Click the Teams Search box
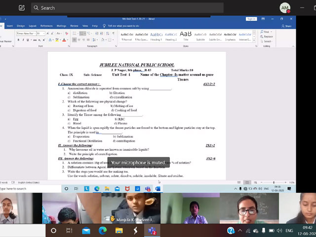The width and height of the screenshot is (316, 237). pos(99,8)
